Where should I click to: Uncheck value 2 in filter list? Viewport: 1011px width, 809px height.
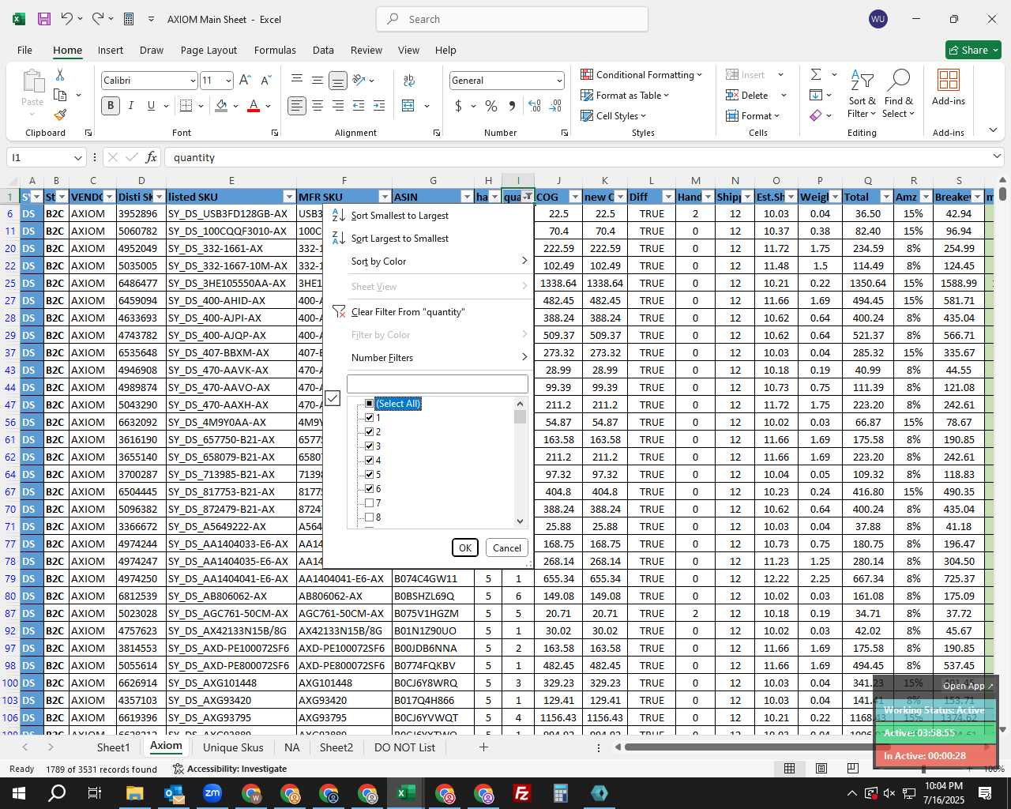(x=369, y=431)
